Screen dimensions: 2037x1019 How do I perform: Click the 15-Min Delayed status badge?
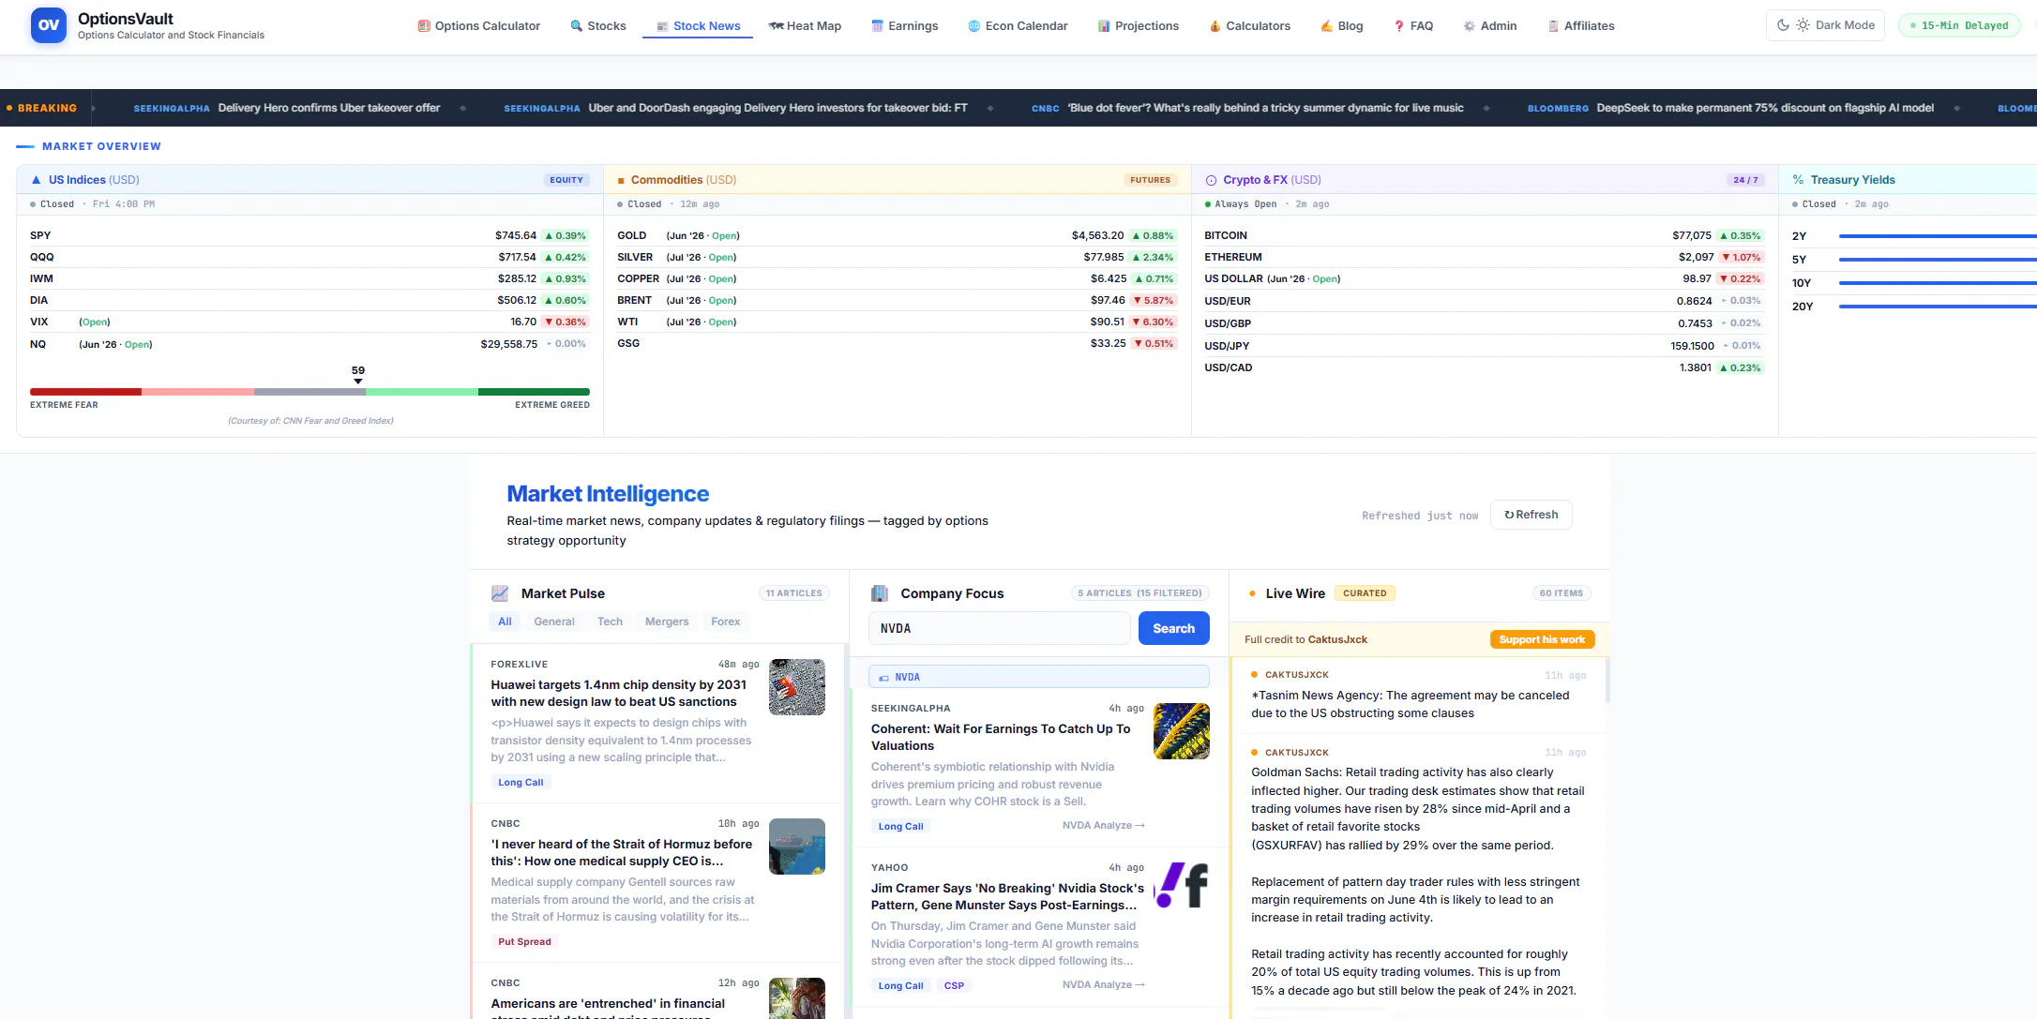click(x=1959, y=25)
